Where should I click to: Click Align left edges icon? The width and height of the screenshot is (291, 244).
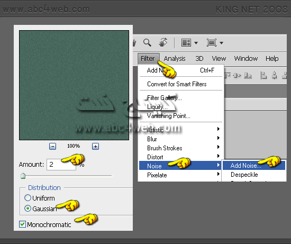pos(263,75)
